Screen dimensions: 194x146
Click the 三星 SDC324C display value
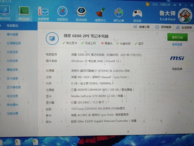(89, 102)
